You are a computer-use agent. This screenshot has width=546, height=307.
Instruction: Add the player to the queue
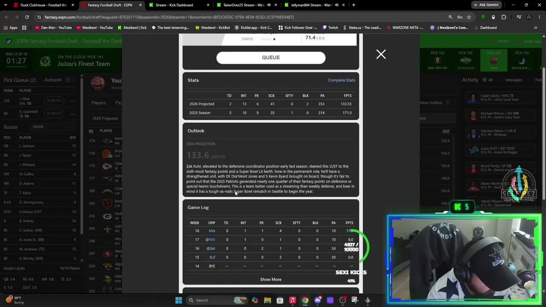(271, 58)
